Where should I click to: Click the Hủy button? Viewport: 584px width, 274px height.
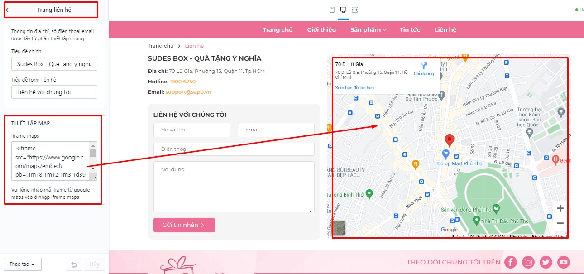[94, 264]
